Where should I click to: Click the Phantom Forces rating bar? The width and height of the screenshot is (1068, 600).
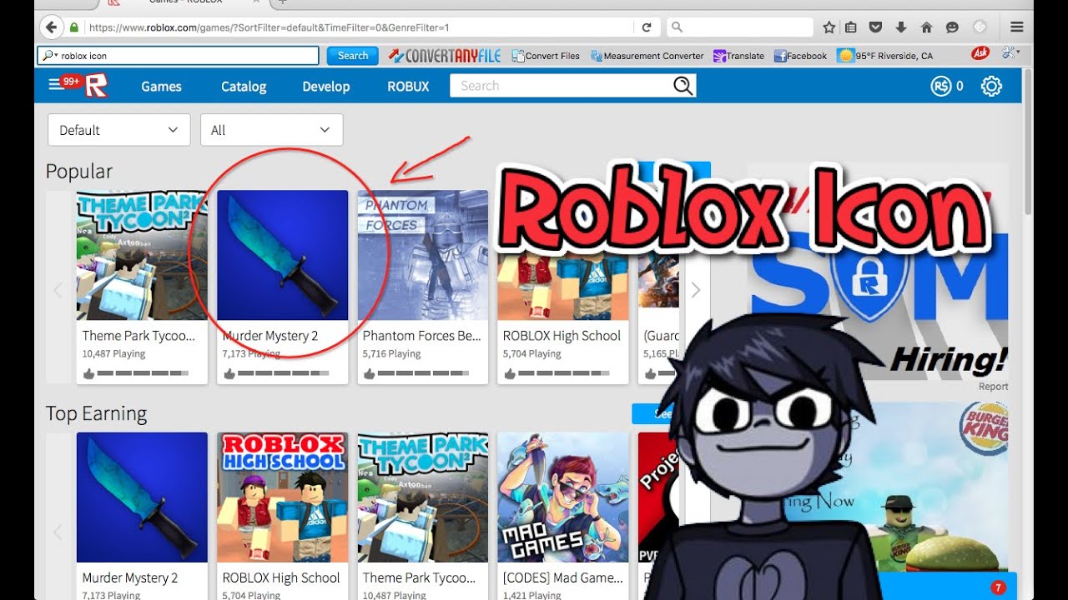[x=424, y=375]
